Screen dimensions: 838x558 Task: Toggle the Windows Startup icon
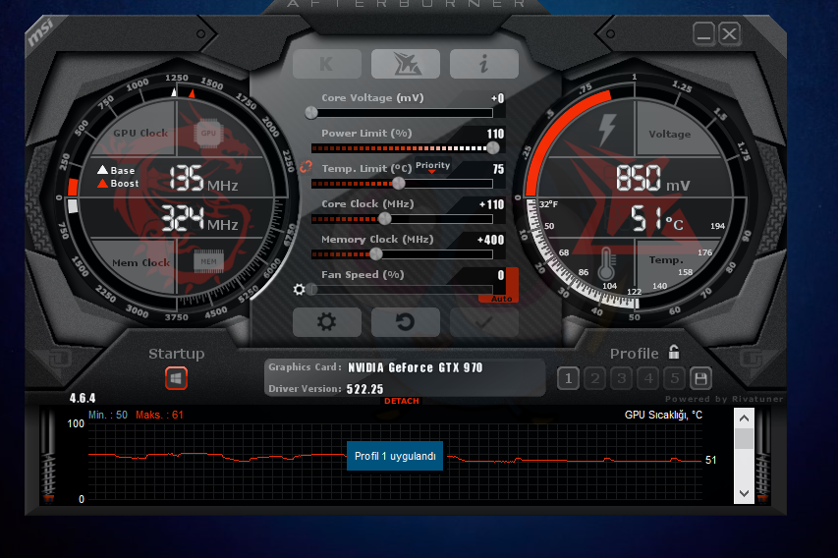(177, 378)
